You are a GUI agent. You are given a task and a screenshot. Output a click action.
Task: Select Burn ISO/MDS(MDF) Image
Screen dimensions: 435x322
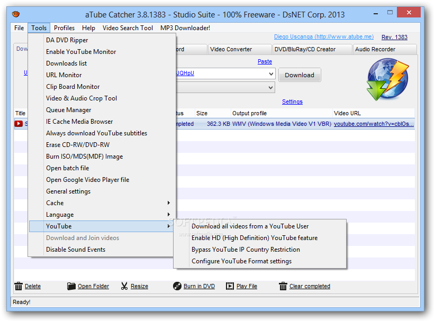pos(102,157)
